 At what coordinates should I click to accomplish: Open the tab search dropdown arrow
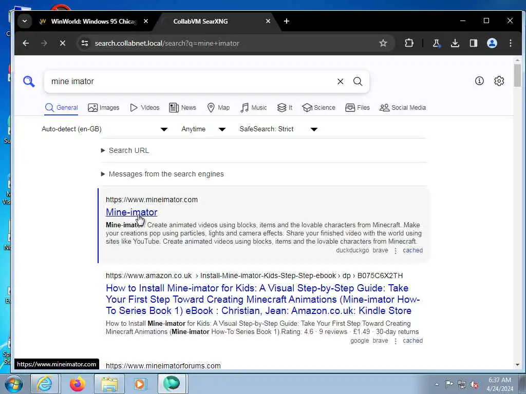point(25,21)
